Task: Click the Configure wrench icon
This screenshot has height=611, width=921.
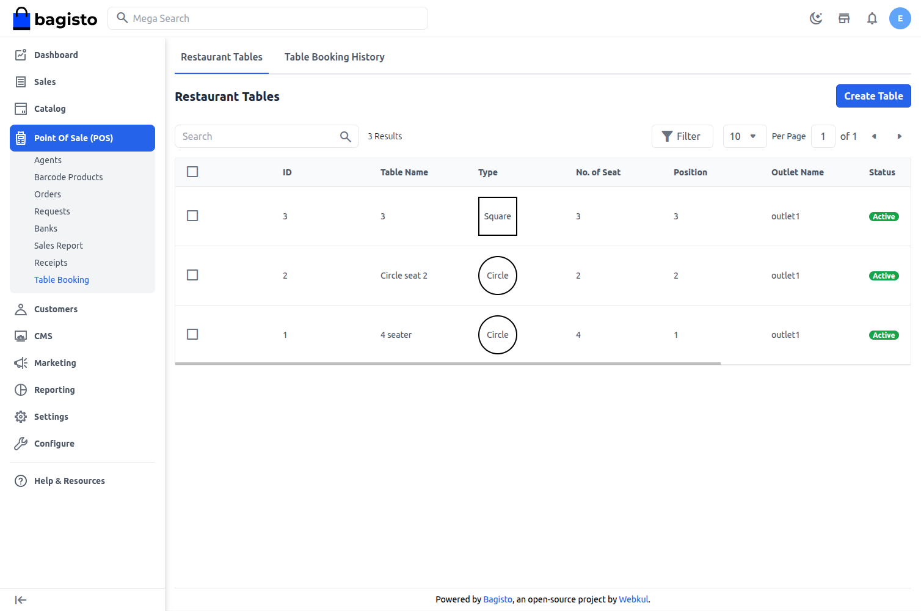Action: pos(21,444)
